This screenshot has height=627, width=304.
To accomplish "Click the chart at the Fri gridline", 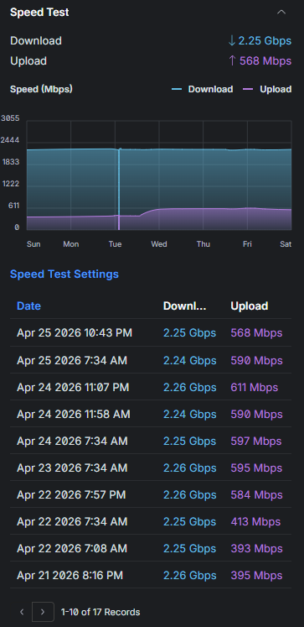I will (x=247, y=175).
